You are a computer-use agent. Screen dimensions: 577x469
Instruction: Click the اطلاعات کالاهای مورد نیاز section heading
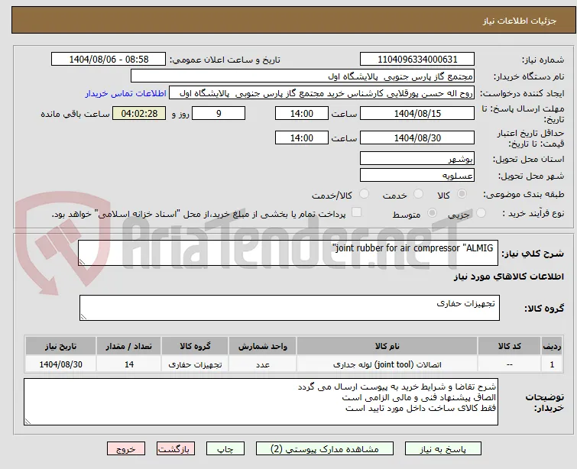508,277
